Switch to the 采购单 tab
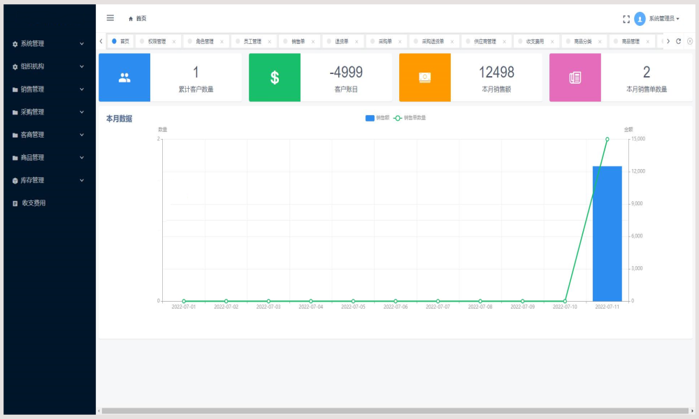The height and width of the screenshot is (419, 699). coord(385,41)
